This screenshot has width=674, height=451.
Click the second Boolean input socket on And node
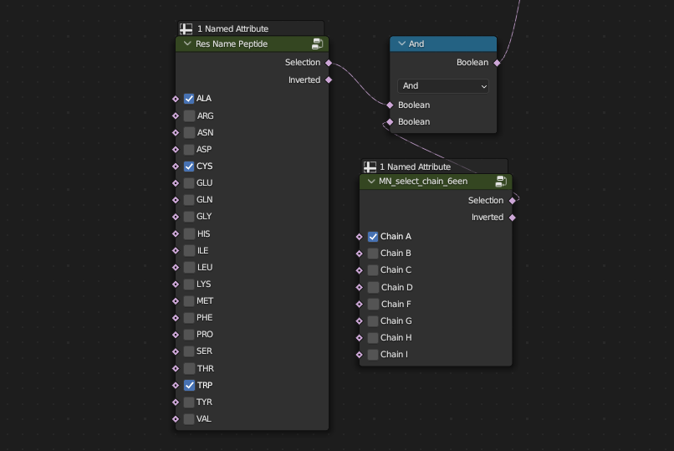(390, 122)
